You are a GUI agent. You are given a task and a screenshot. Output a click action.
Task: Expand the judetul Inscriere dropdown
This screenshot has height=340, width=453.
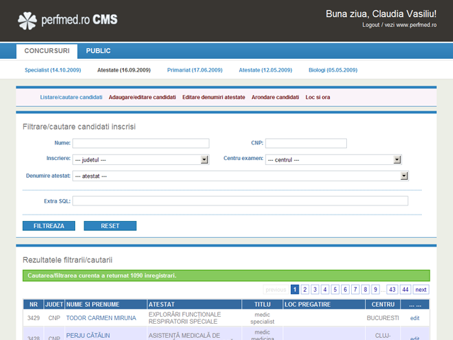141,159
